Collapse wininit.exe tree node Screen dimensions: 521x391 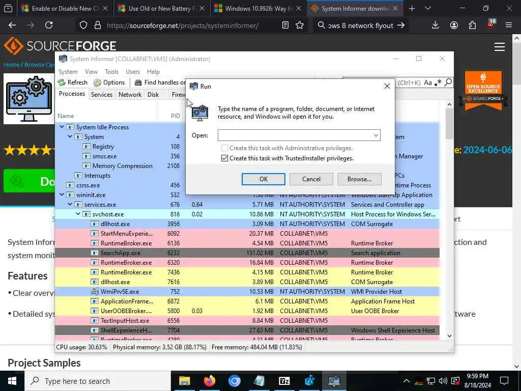point(62,194)
